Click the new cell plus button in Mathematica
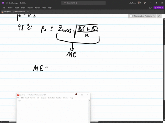The width and height of the screenshot is (165, 123). tap(20, 100)
